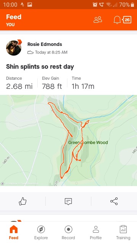
Task: Open the Training tab
Action: click(x=123, y=232)
